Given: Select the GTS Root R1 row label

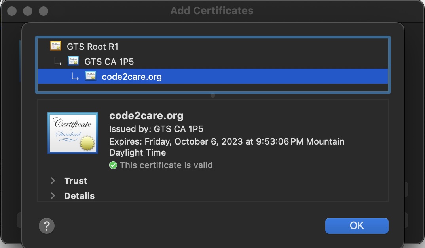Looking at the screenshot, I should coord(93,47).
